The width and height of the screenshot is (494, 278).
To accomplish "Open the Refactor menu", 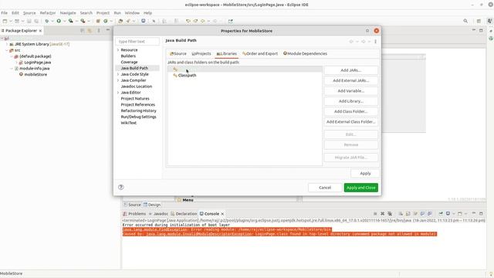I will pyautogui.click(x=48, y=13).
